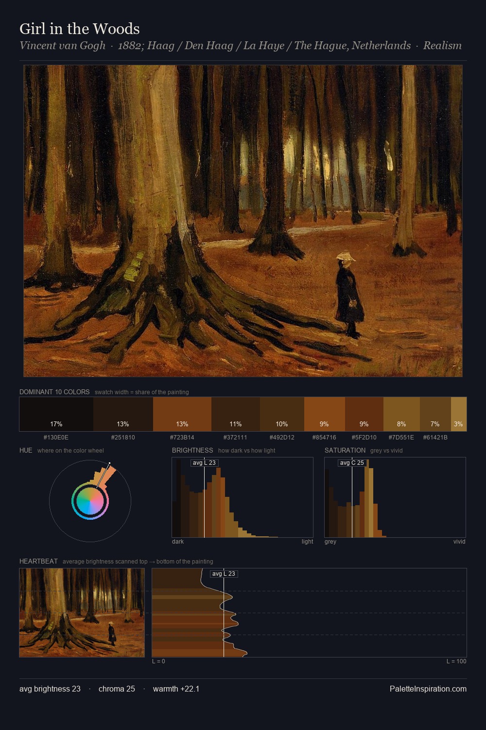Select the dark brown swatch showing 11%
Screen dimensions: 486x730
pos(236,414)
